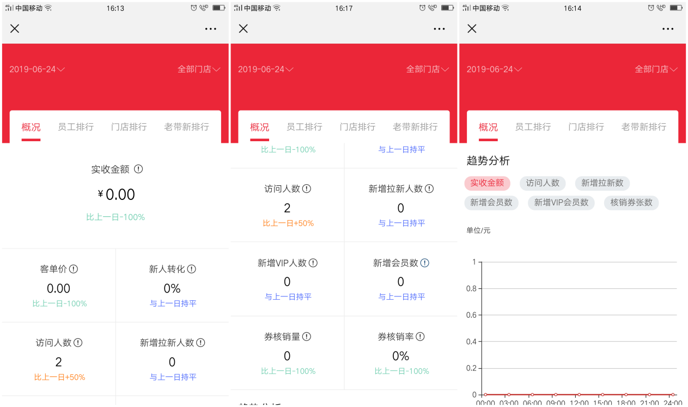Choose the 核销券张数 trend chip
This screenshot has height=407, width=688.
click(631, 203)
